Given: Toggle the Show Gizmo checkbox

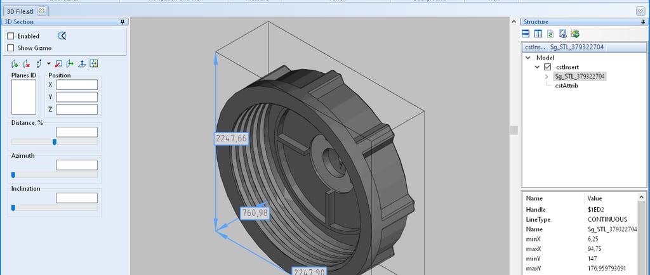Looking at the screenshot, I should click(11, 48).
